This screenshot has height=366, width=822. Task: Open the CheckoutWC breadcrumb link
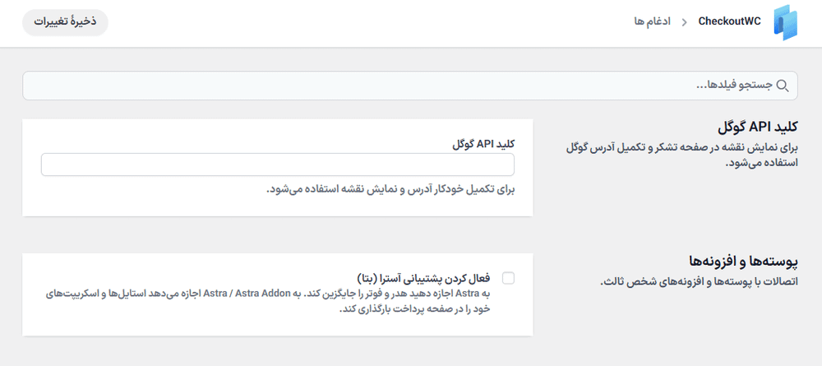729,22
